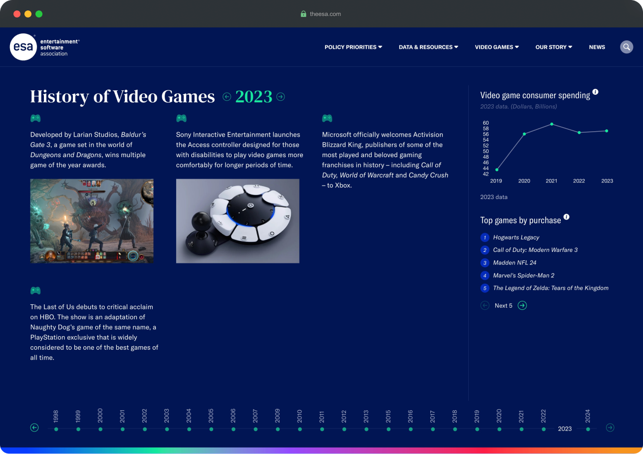Expand the Our Story menu
Viewport: 643px width, 454px height.
(x=554, y=47)
